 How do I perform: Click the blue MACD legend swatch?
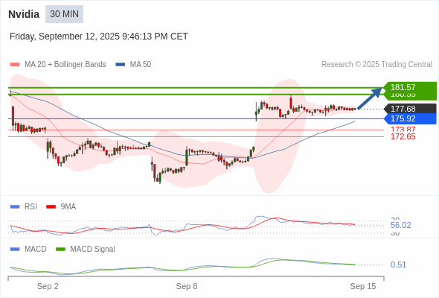15,249
